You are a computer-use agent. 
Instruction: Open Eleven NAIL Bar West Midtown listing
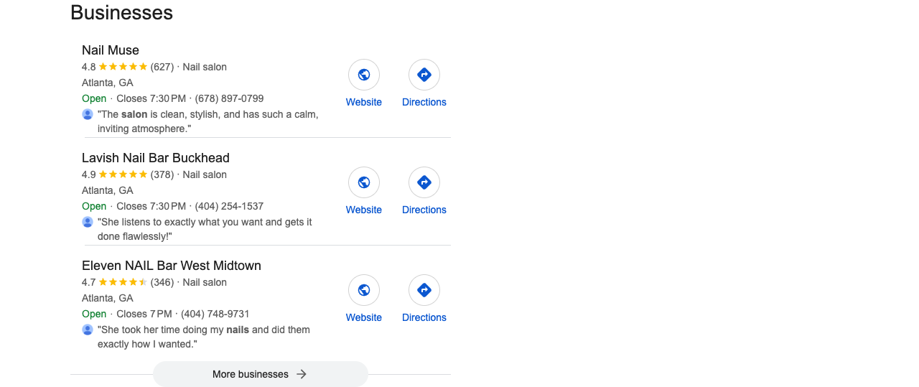tap(172, 266)
